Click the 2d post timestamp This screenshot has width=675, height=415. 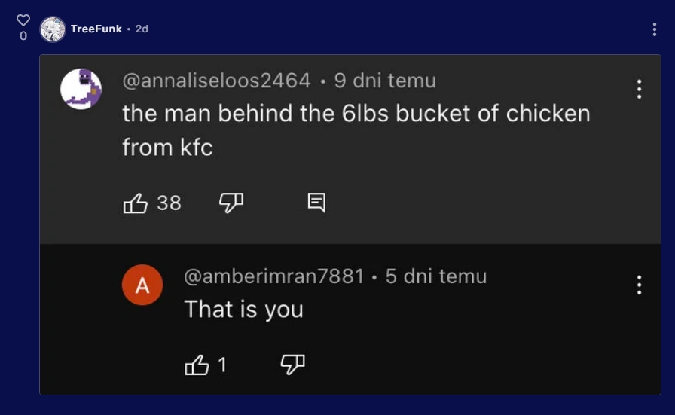click(142, 29)
